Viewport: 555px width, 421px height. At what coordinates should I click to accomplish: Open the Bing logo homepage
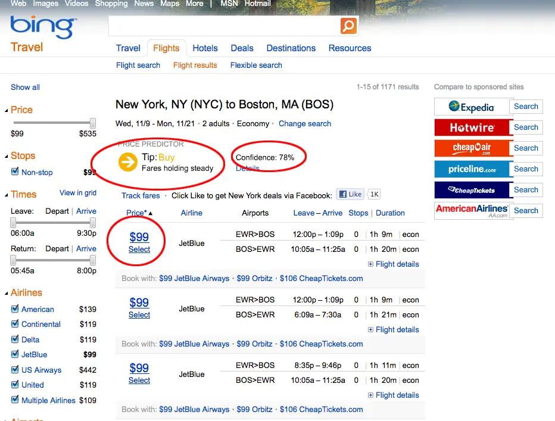tap(42, 27)
